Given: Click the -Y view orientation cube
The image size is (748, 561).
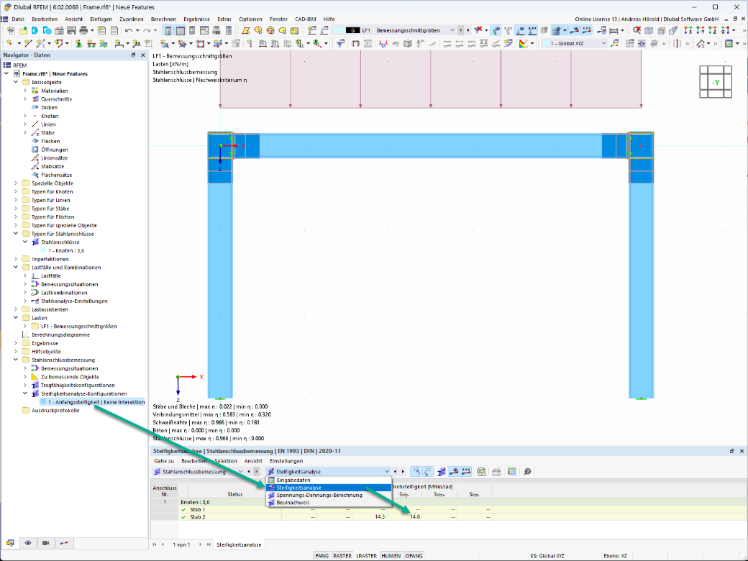Looking at the screenshot, I should click(716, 82).
